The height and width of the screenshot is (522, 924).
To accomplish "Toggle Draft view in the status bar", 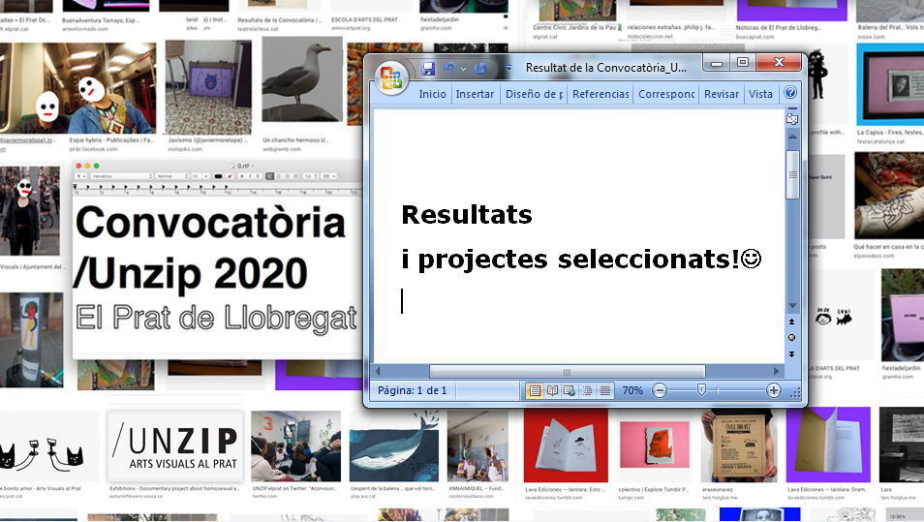I will coord(605,390).
